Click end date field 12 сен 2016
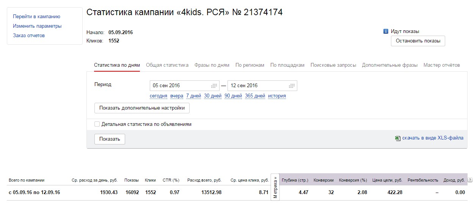 (x=262, y=86)
